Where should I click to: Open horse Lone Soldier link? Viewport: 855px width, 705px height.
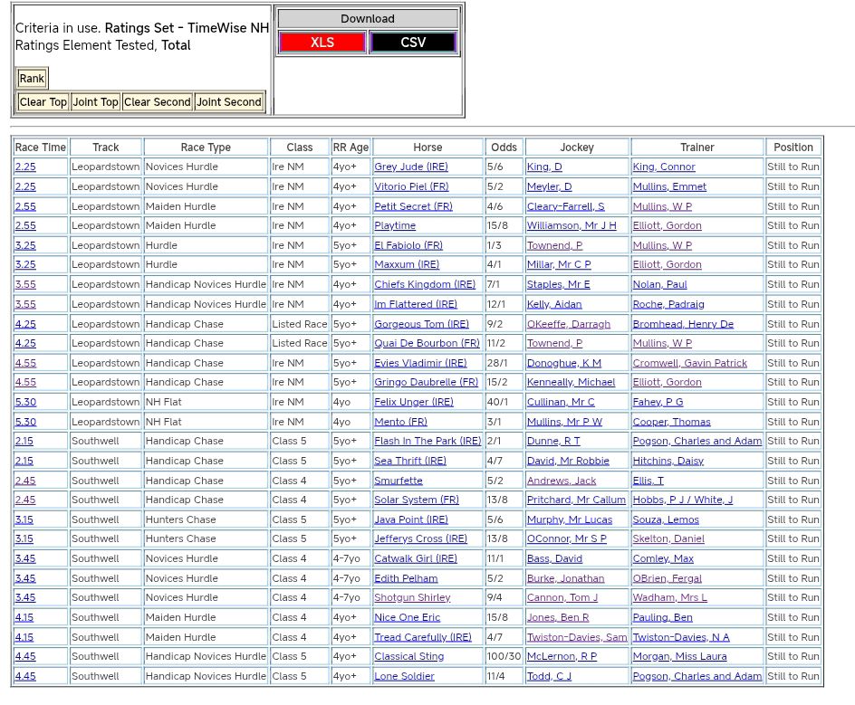404,676
